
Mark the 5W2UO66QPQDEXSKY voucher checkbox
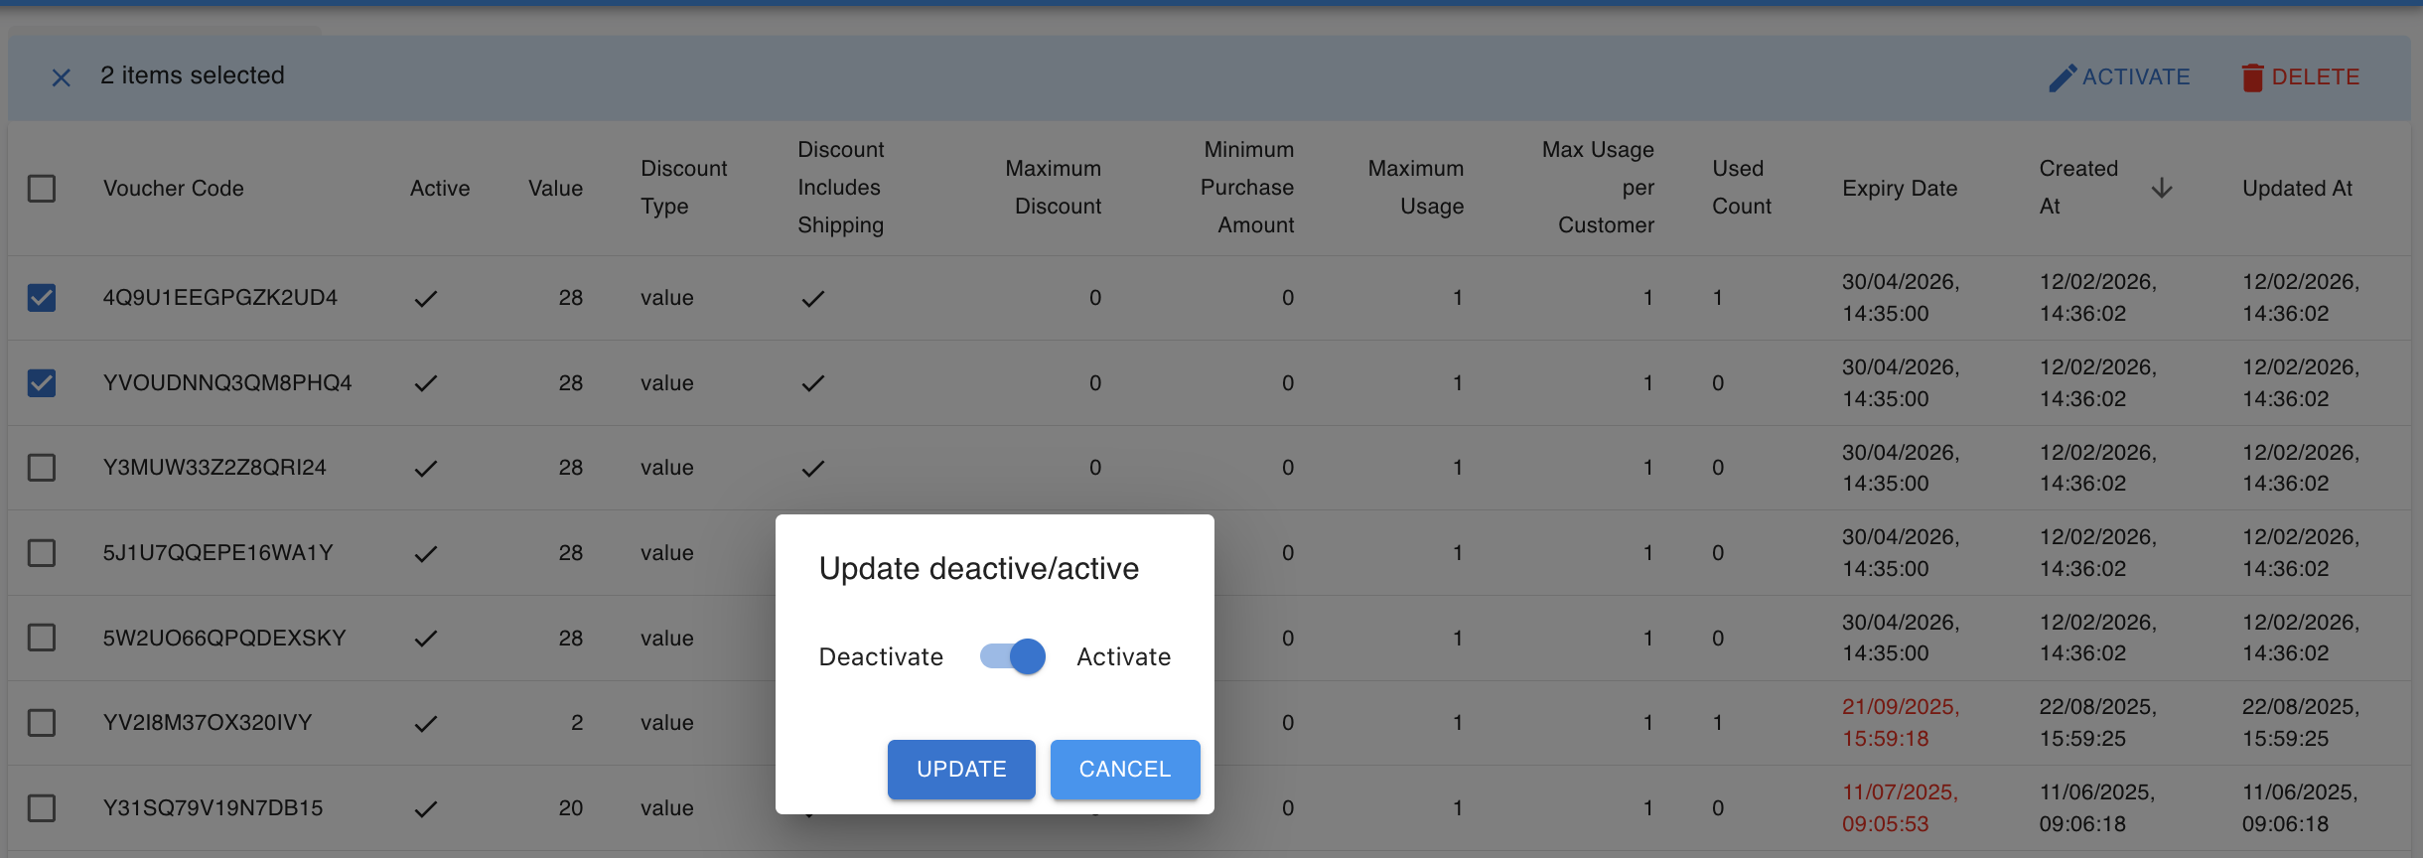click(x=42, y=638)
